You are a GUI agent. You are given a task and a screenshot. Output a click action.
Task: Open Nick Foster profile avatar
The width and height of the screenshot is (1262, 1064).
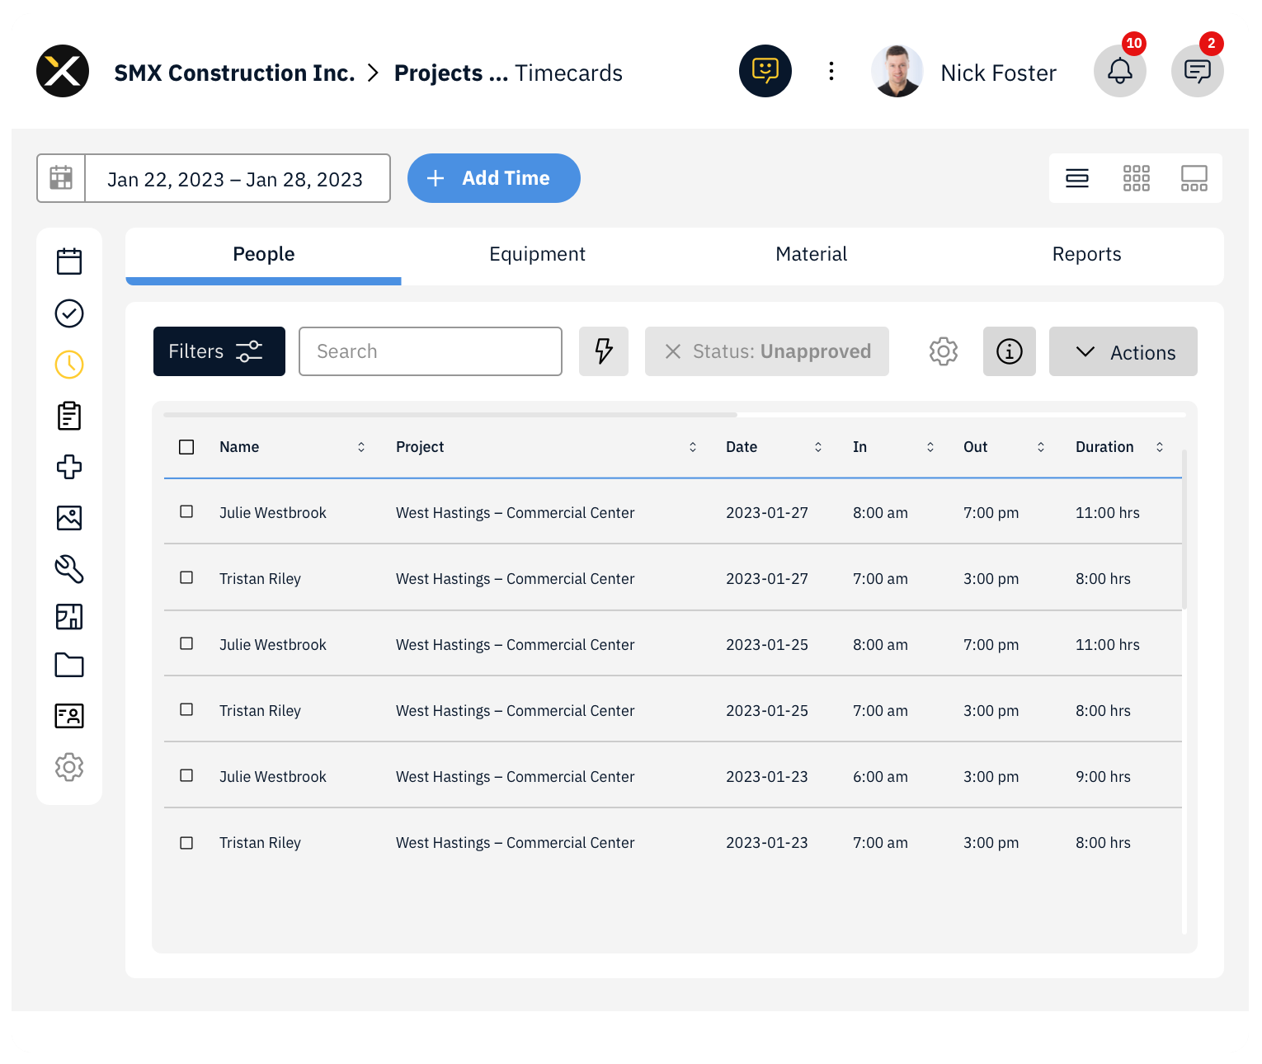pos(897,71)
